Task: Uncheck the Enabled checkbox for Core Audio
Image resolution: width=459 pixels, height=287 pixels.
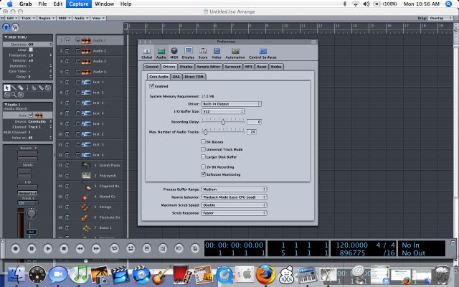Action: tap(151, 86)
